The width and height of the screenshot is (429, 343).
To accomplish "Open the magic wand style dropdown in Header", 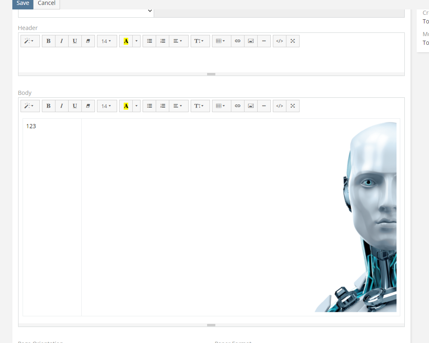I will (x=30, y=41).
